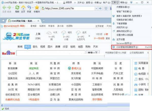Click the 电视剧 sidebar TV icon
This screenshot has height=111, width=152.
(136, 74)
